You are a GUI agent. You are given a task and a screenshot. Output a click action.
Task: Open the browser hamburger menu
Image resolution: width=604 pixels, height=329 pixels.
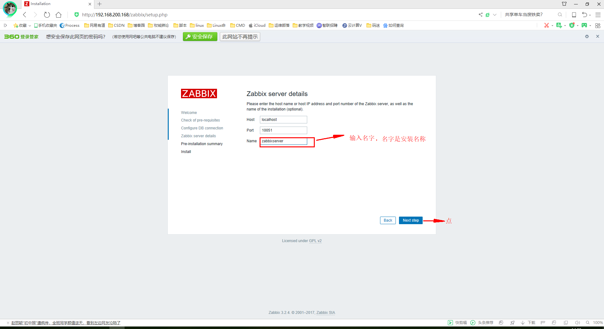pyautogui.click(x=598, y=15)
